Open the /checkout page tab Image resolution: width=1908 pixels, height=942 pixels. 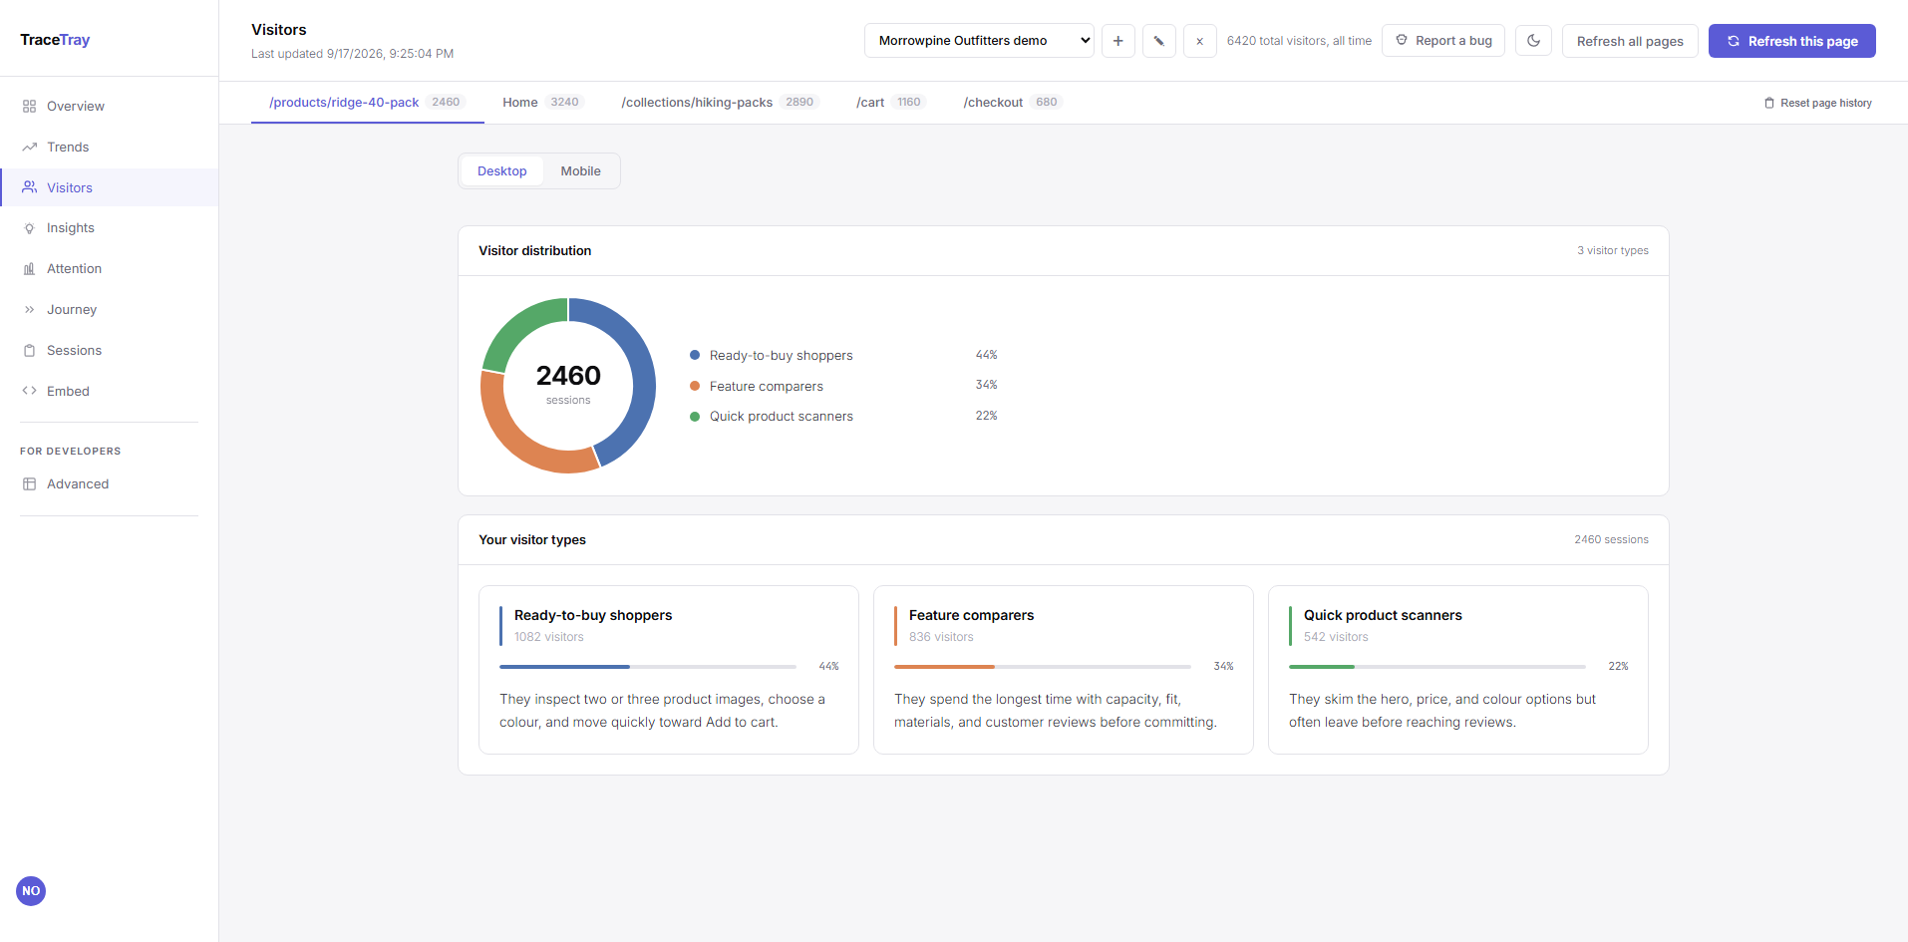pos(1012,103)
